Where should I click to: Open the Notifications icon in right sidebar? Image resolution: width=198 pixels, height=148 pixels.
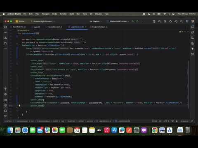pos(193,27)
